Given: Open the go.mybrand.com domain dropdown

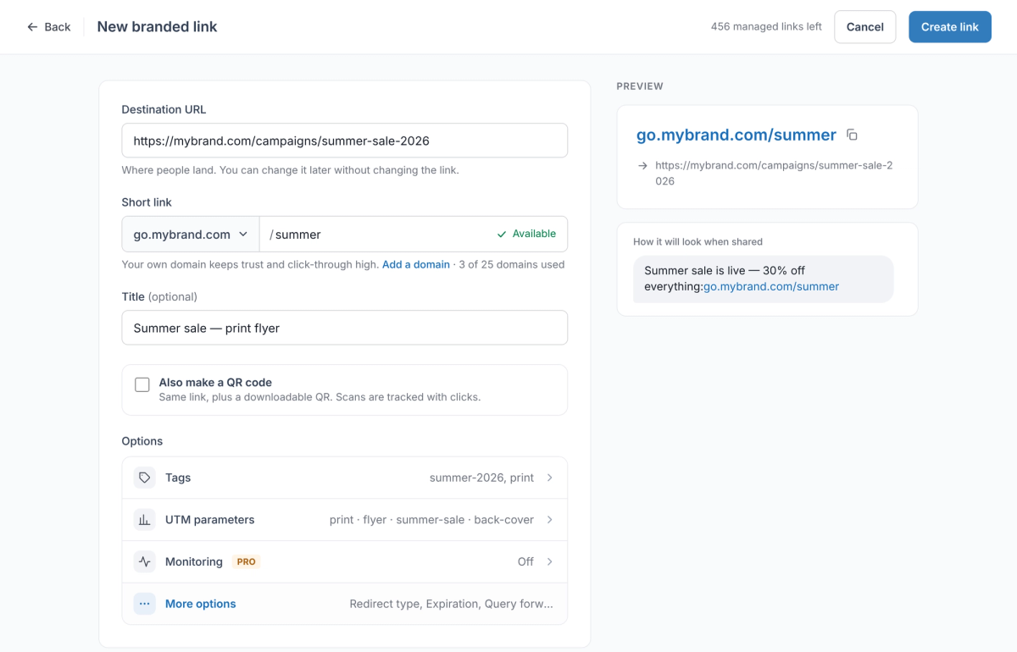Looking at the screenshot, I should pos(191,235).
